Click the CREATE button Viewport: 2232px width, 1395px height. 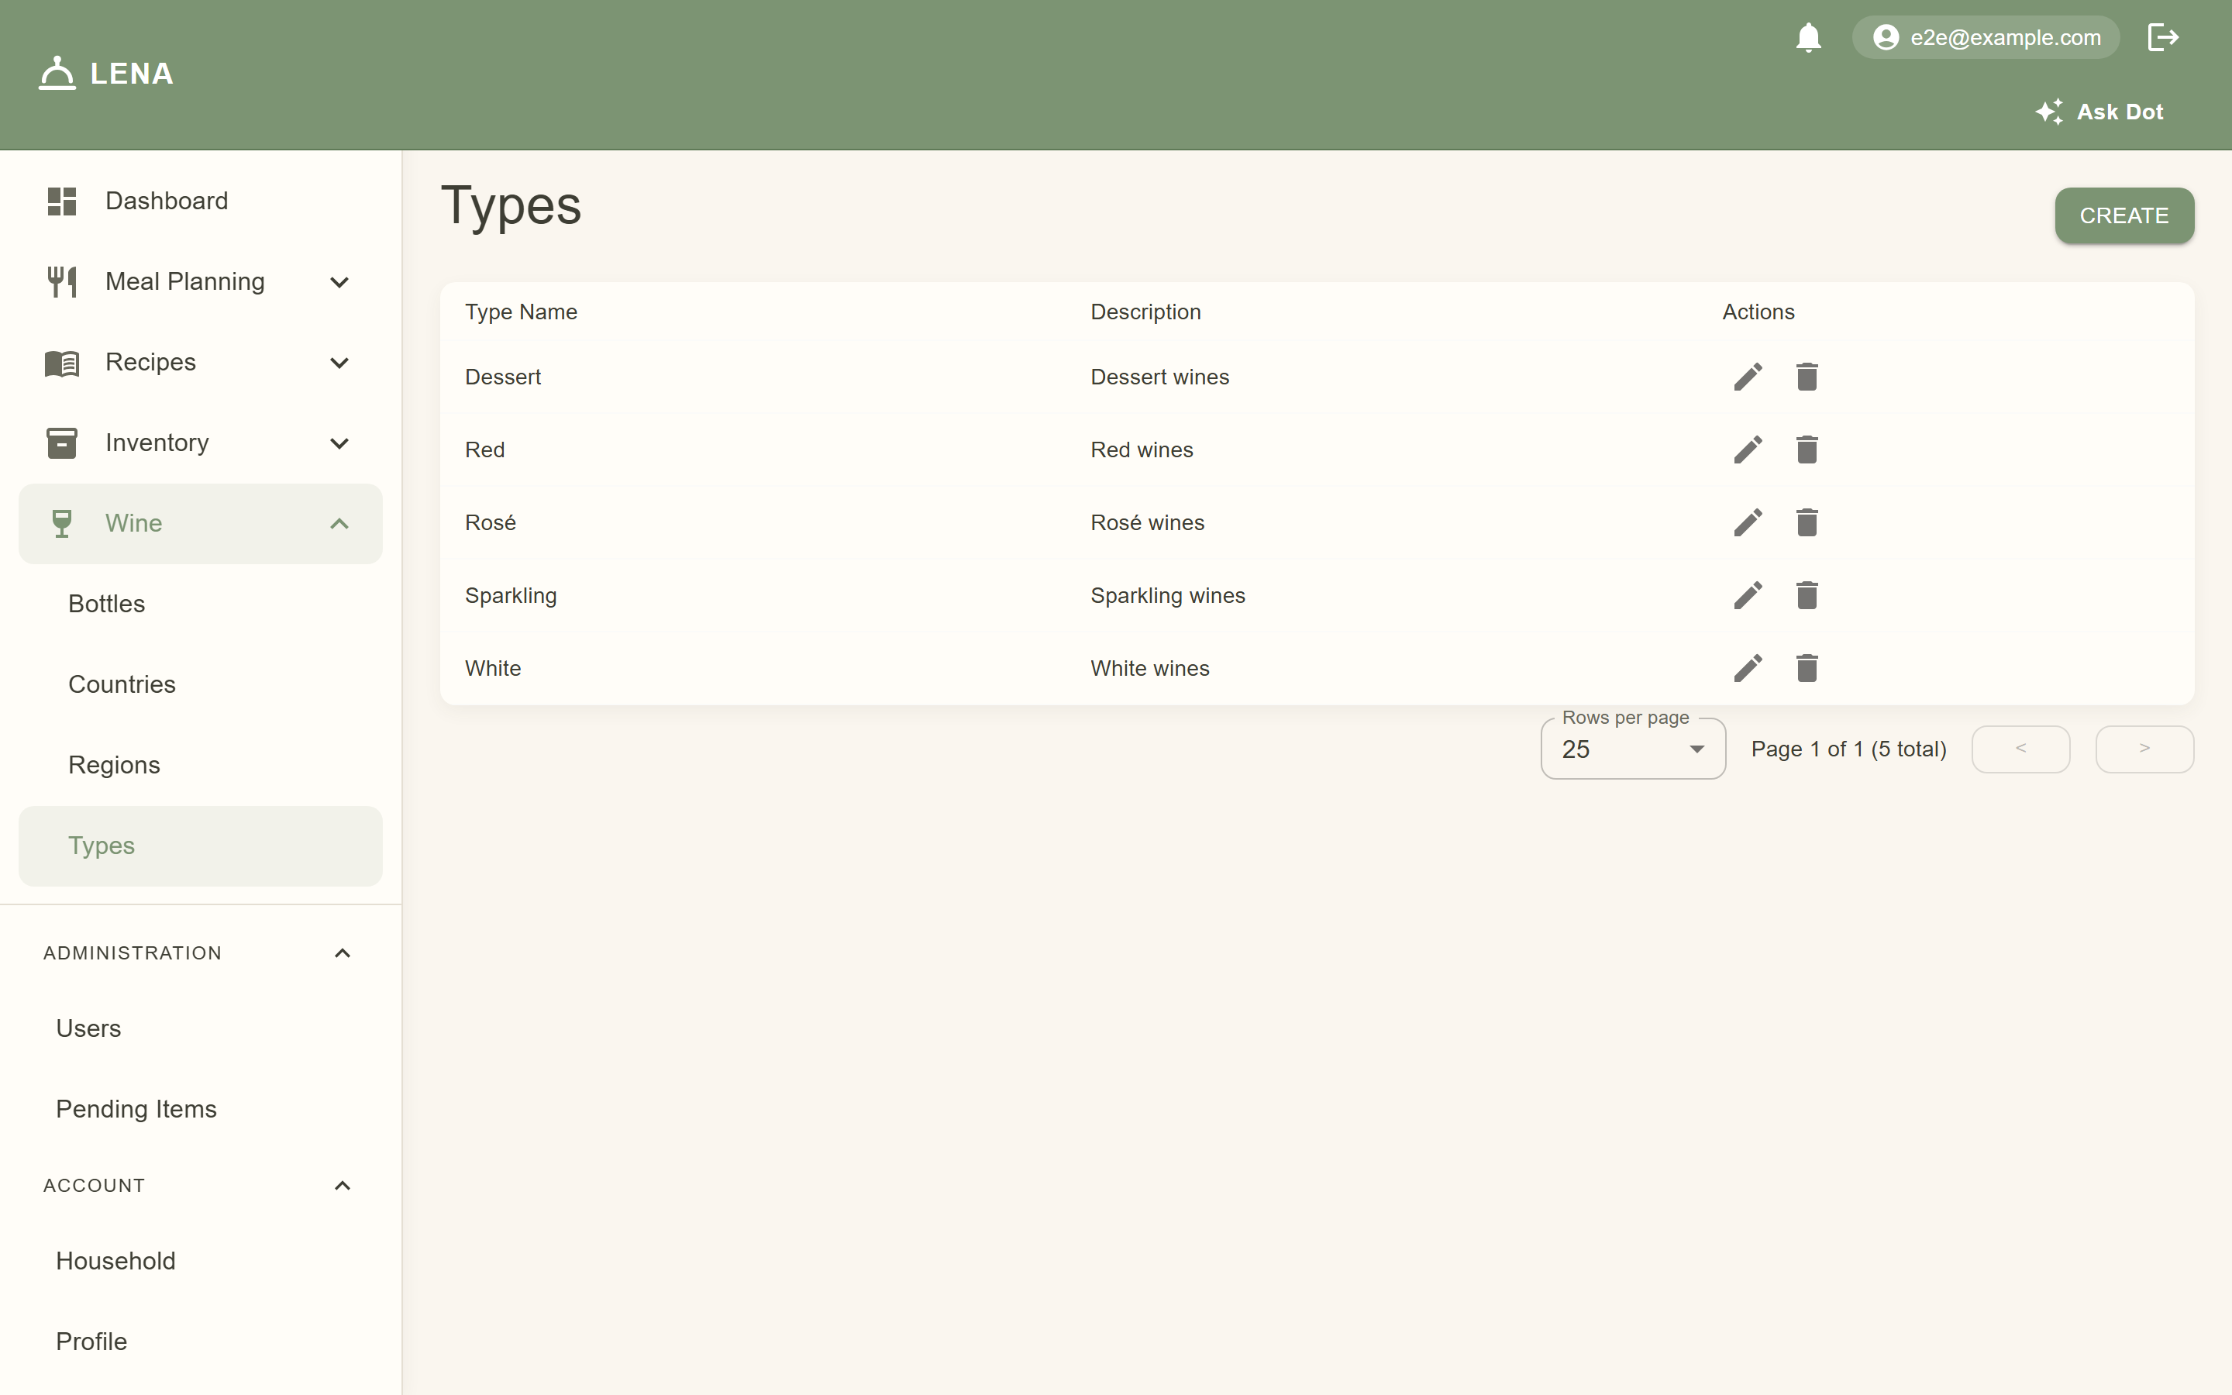[x=2123, y=216]
